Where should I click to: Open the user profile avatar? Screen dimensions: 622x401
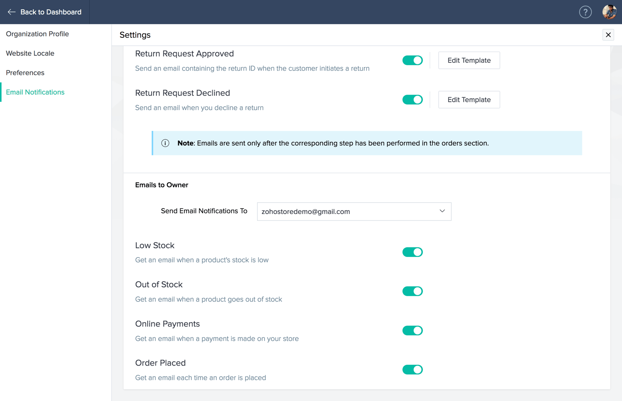[x=609, y=12]
